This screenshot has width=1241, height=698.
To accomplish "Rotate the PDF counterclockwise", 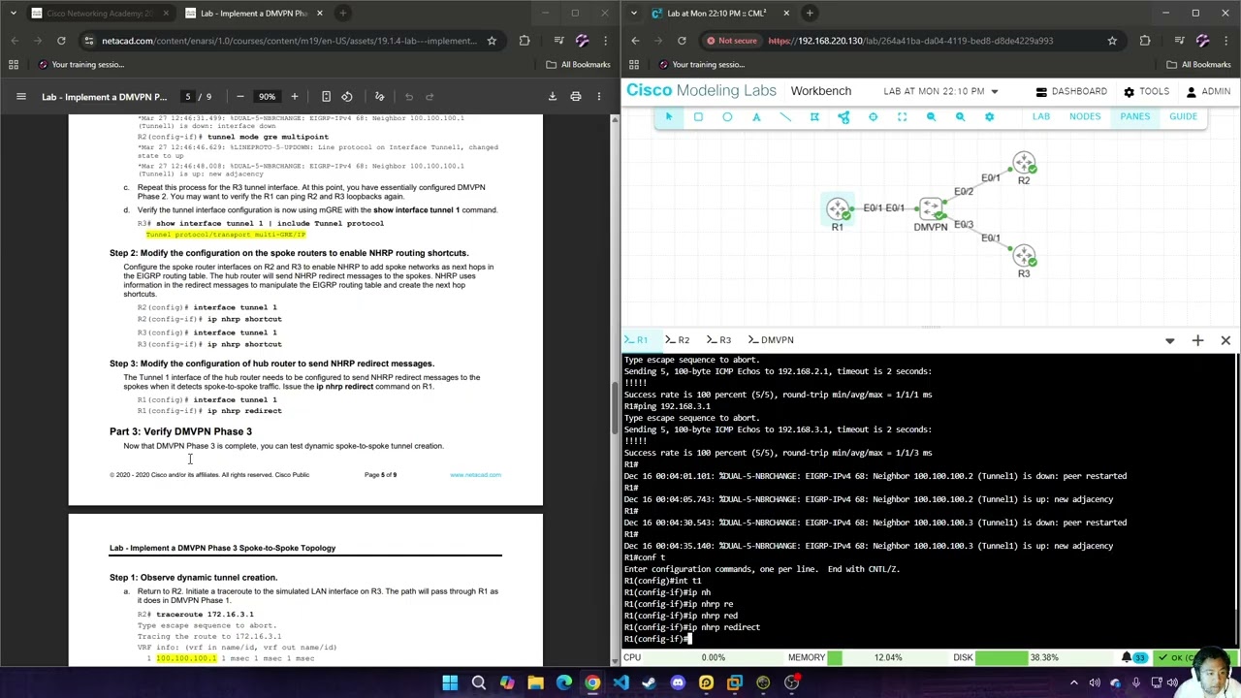I will (347, 96).
